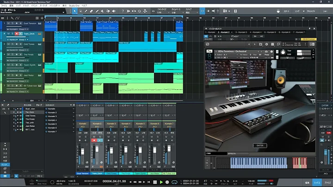This screenshot has height=187, width=333.
Task: Expand Kontakt 6 dropdown in instrument list
Action: pos(74,128)
